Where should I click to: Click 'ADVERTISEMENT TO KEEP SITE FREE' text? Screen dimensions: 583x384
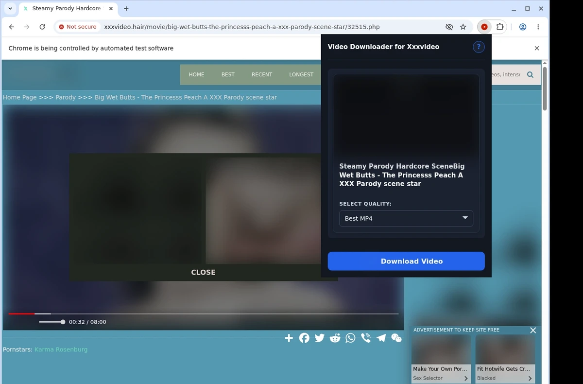[456, 330]
